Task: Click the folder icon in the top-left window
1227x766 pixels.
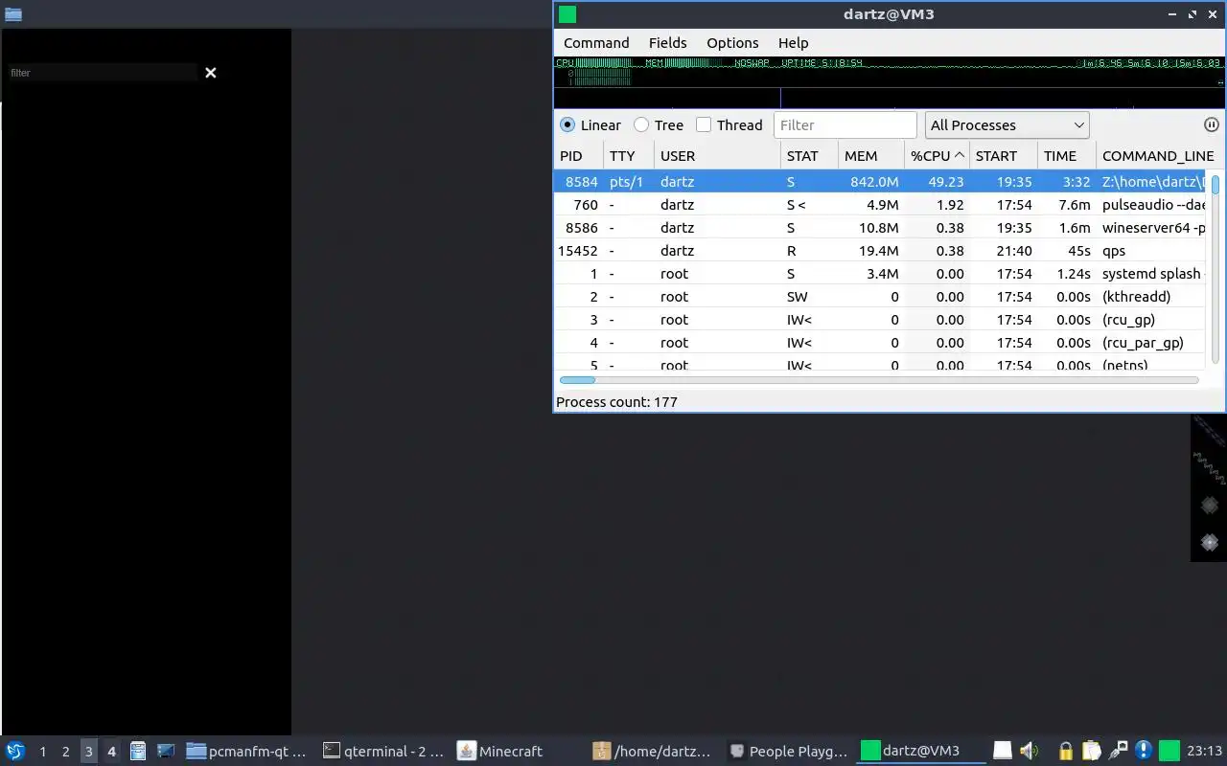Action: [13, 13]
